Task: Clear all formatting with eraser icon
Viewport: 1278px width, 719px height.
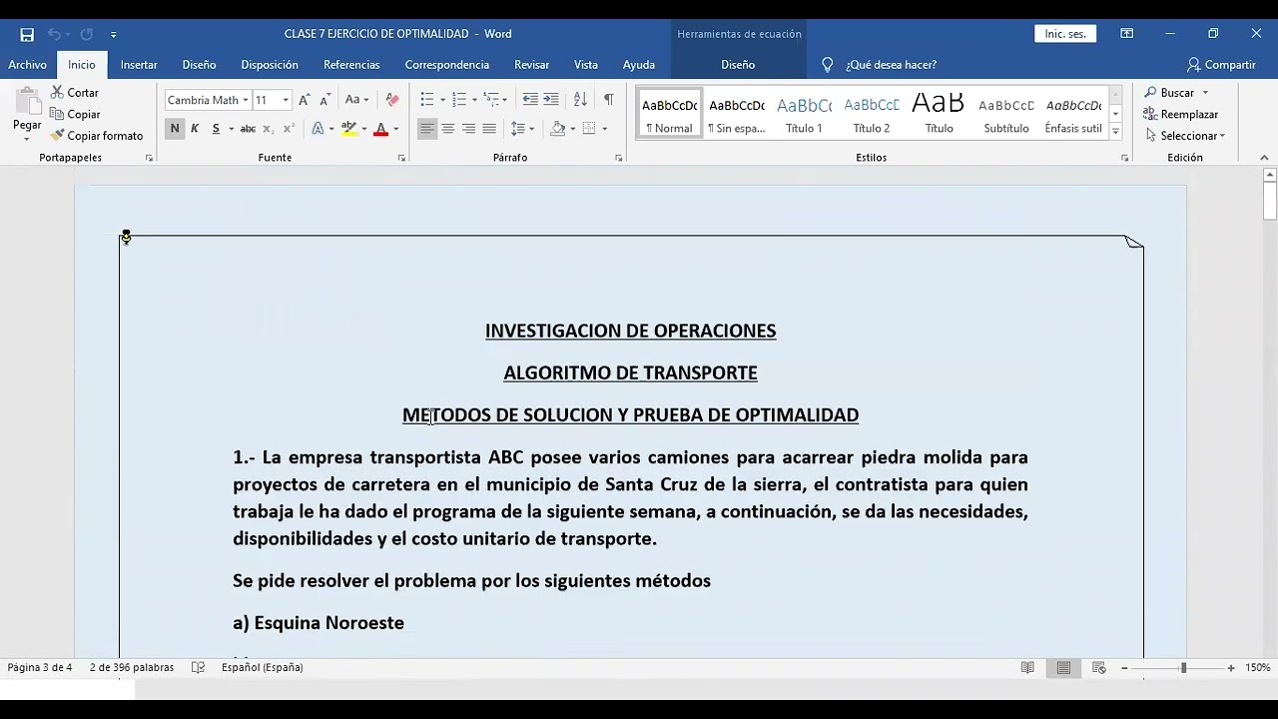Action: pos(392,100)
